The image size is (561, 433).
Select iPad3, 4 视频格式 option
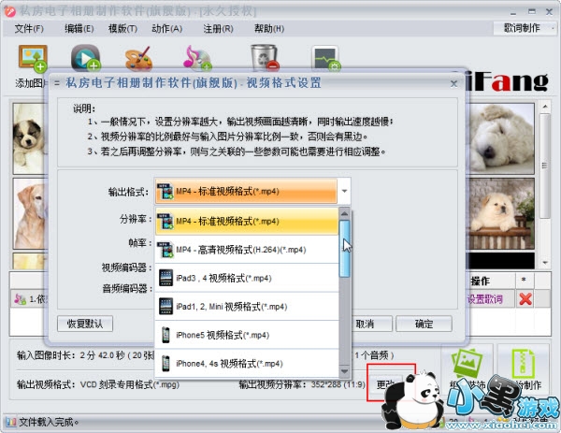[247, 278]
